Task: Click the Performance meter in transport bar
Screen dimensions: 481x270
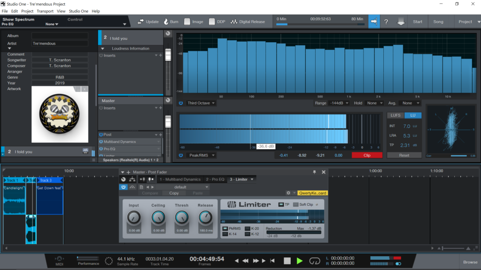Action: tap(88, 258)
